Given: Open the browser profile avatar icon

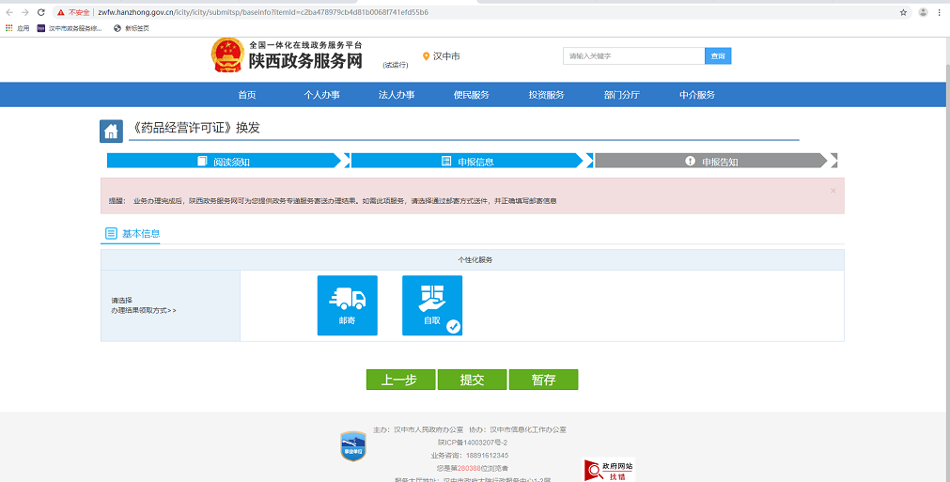Looking at the screenshot, I should 923,12.
